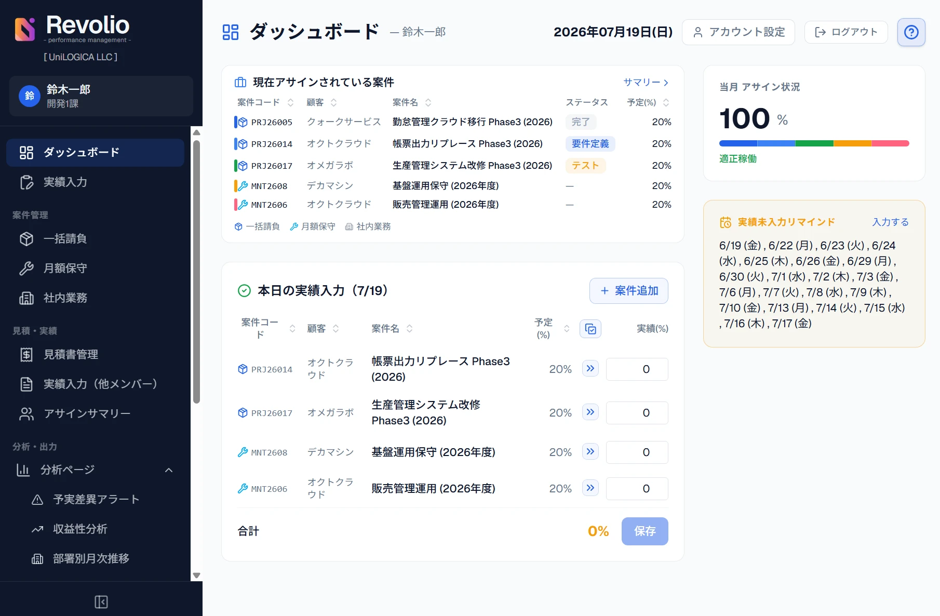Image resolution: width=940 pixels, height=616 pixels.
Task: Click the 実績 input for MNT2608
Action: (637, 452)
